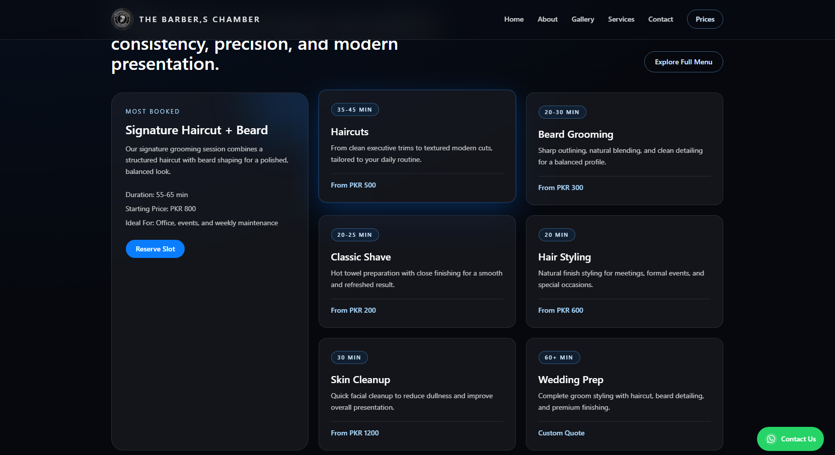Open the Beard Grooming service card
835x455 pixels.
(575, 134)
